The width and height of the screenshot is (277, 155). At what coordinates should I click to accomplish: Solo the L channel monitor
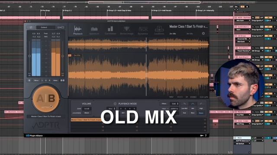click(42, 81)
